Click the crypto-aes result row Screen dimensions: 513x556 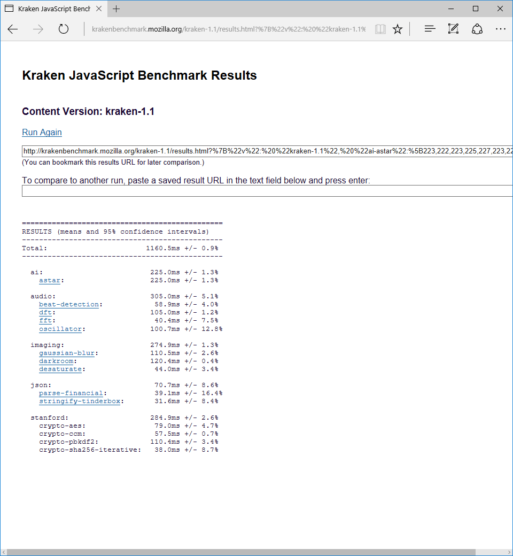[128, 426]
